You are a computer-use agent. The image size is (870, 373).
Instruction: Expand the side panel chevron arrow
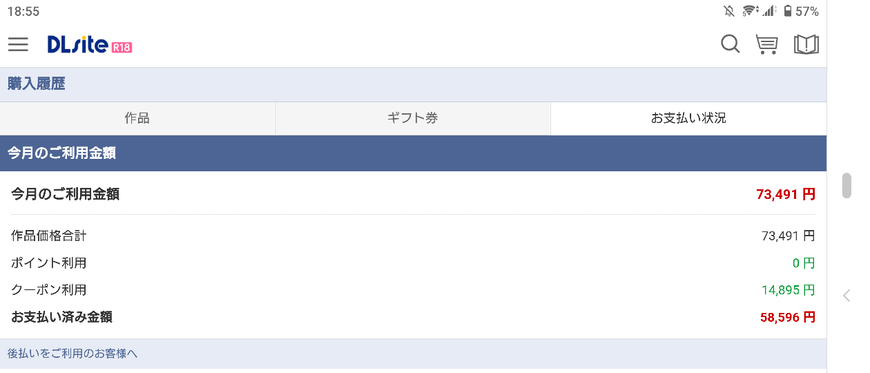click(x=847, y=296)
